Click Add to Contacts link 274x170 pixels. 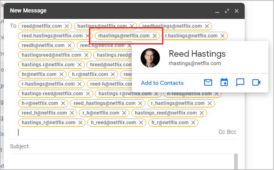pyautogui.click(x=162, y=83)
